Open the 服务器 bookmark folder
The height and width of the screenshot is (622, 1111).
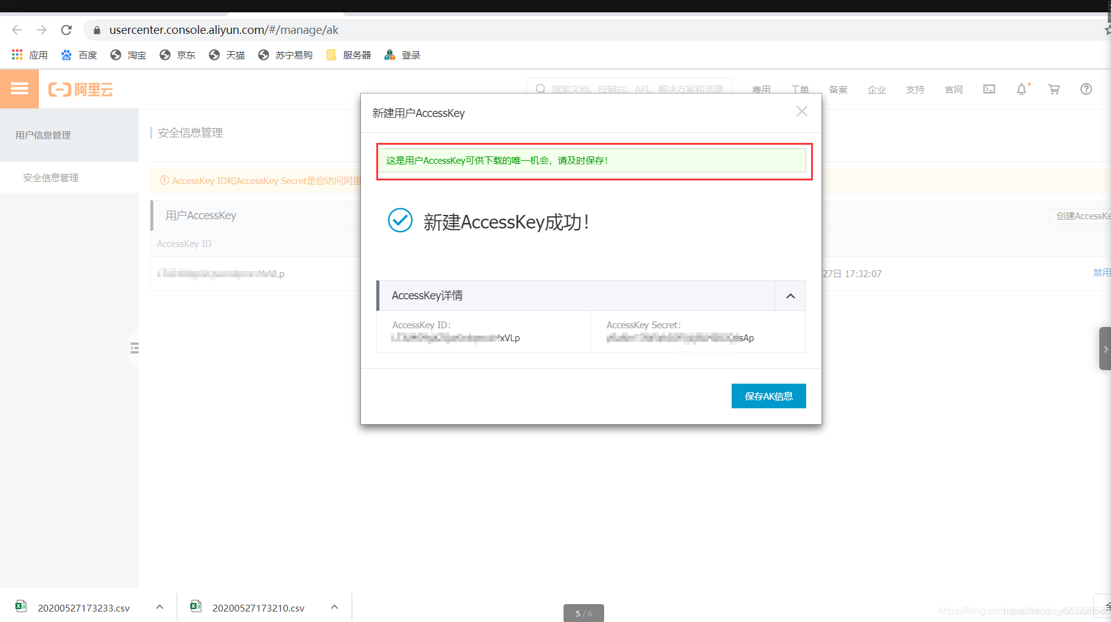pyautogui.click(x=349, y=55)
